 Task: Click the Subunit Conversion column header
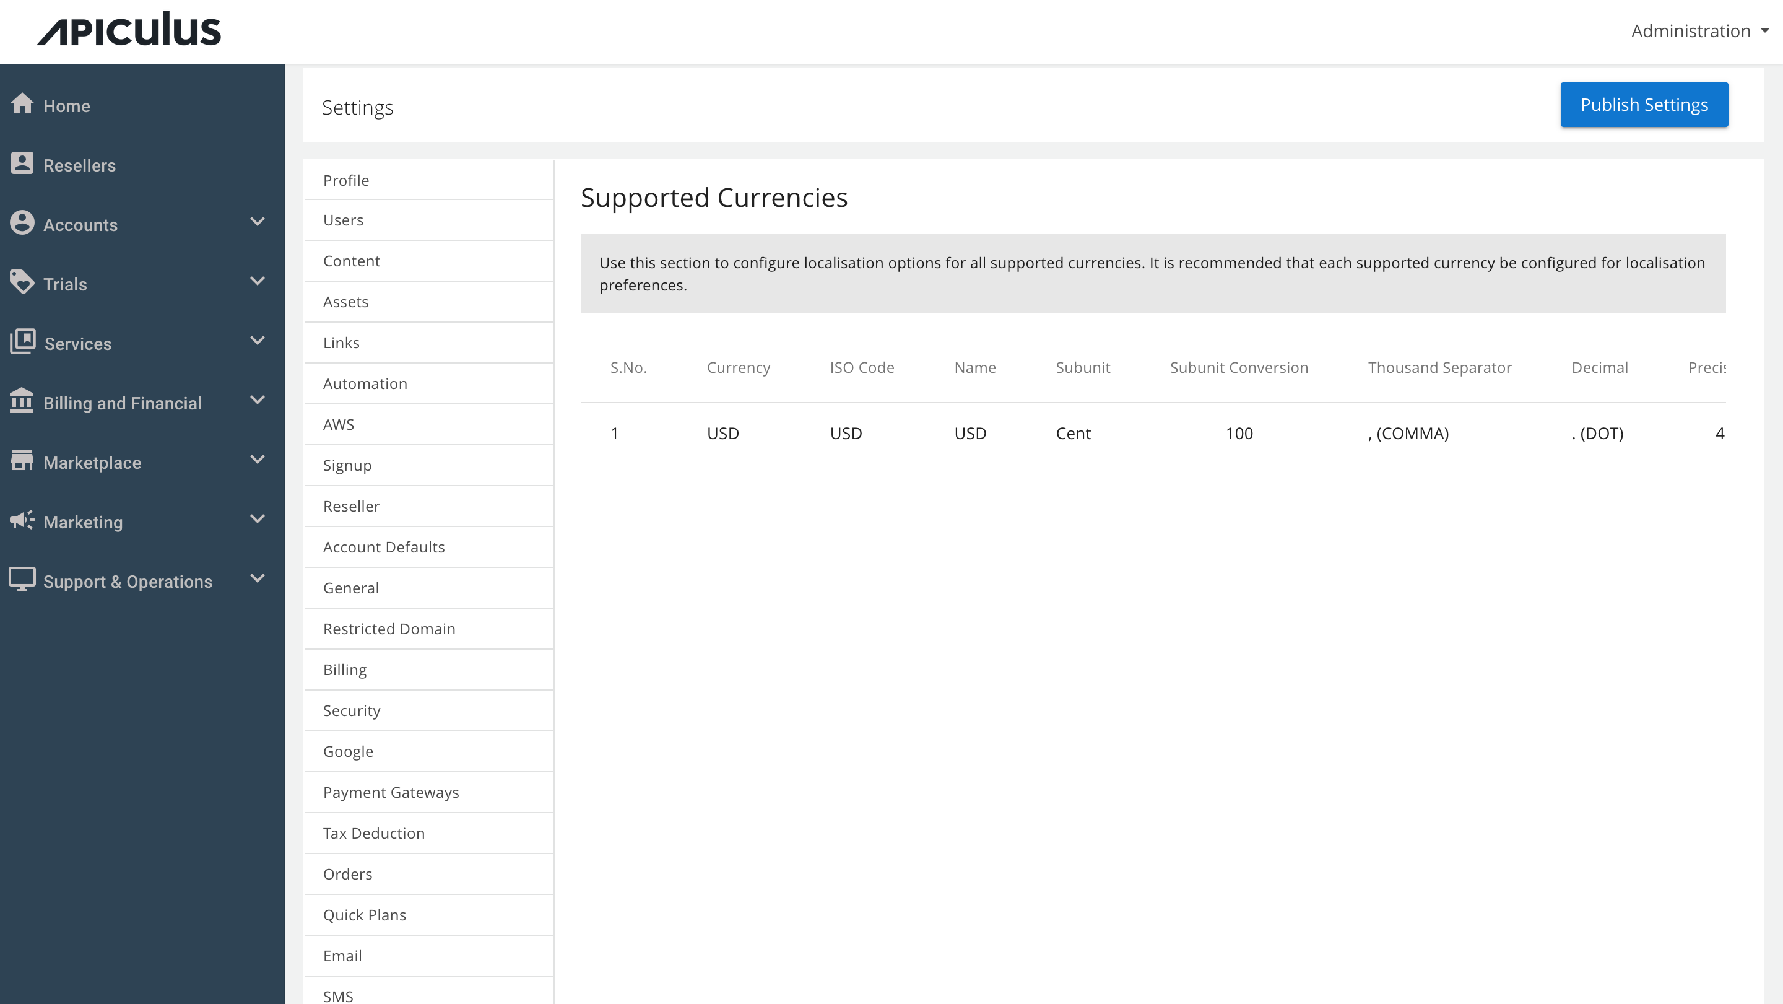coord(1239,368)
